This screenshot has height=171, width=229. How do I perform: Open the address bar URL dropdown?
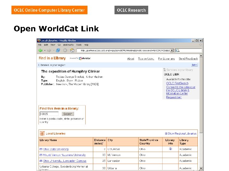[x=172, y=50]
